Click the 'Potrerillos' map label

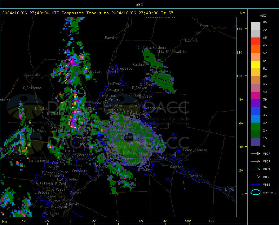pyautogui.click(x=57, y=127)
